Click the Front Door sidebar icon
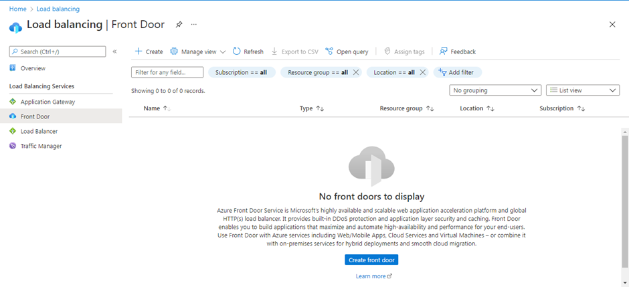Viewport: 629px width, 287px height. point(13,116)
